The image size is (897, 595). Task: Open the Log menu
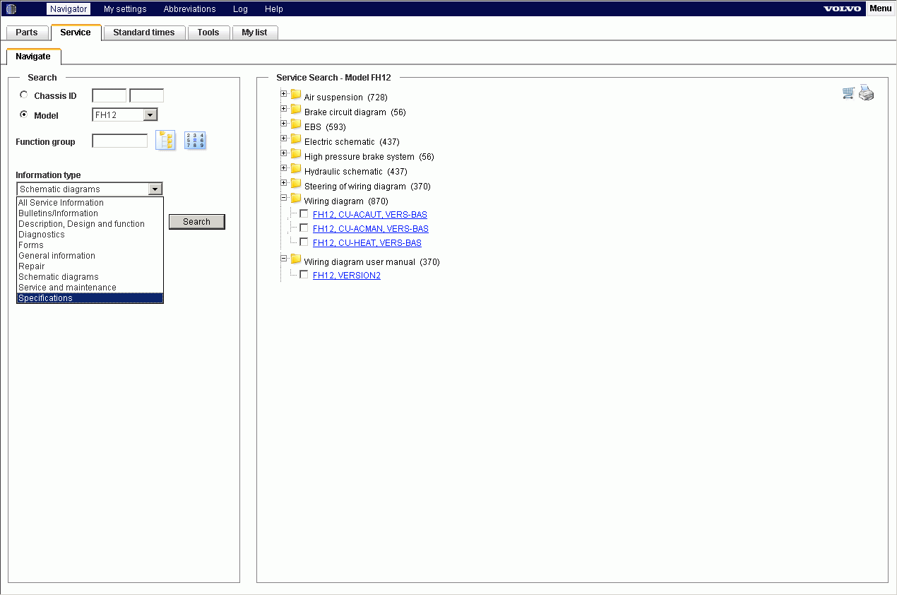[240, 9]
